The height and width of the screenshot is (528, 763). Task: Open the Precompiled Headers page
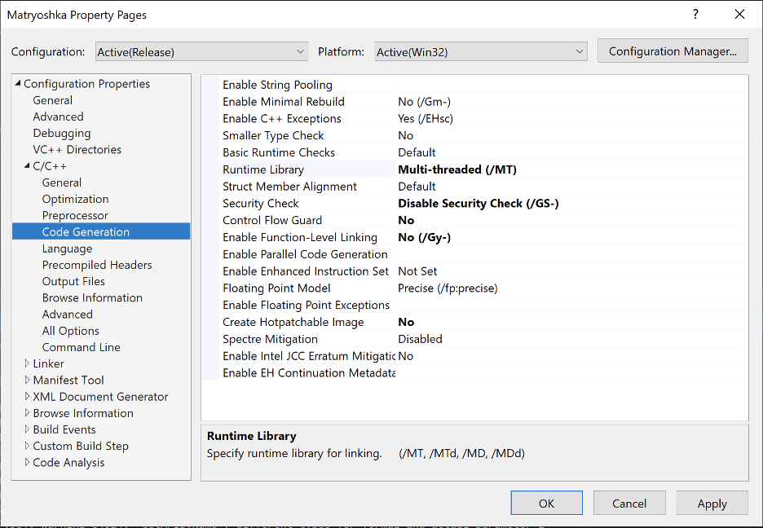pos(97,265)
